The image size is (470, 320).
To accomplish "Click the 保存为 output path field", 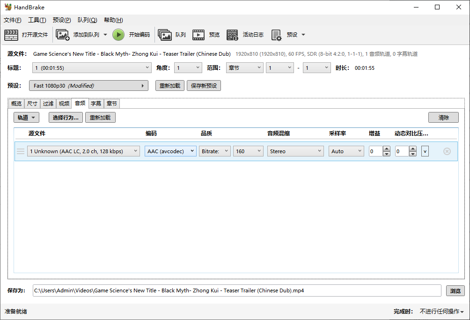I will coord(236,290).
